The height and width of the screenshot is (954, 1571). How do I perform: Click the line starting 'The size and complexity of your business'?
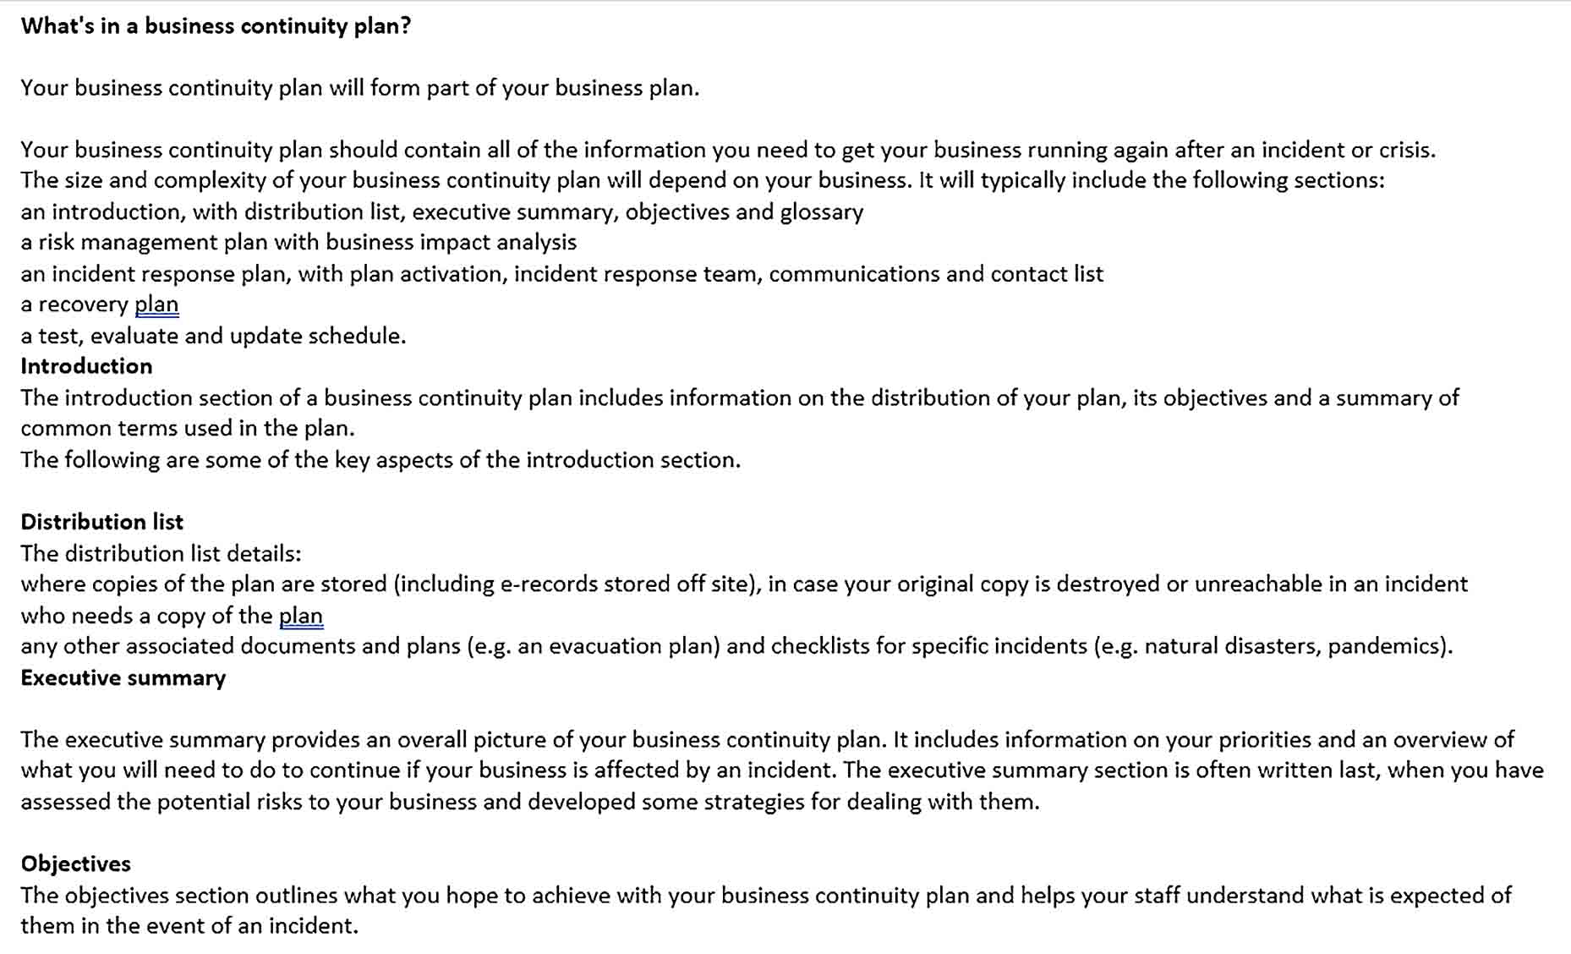point(703,180)
